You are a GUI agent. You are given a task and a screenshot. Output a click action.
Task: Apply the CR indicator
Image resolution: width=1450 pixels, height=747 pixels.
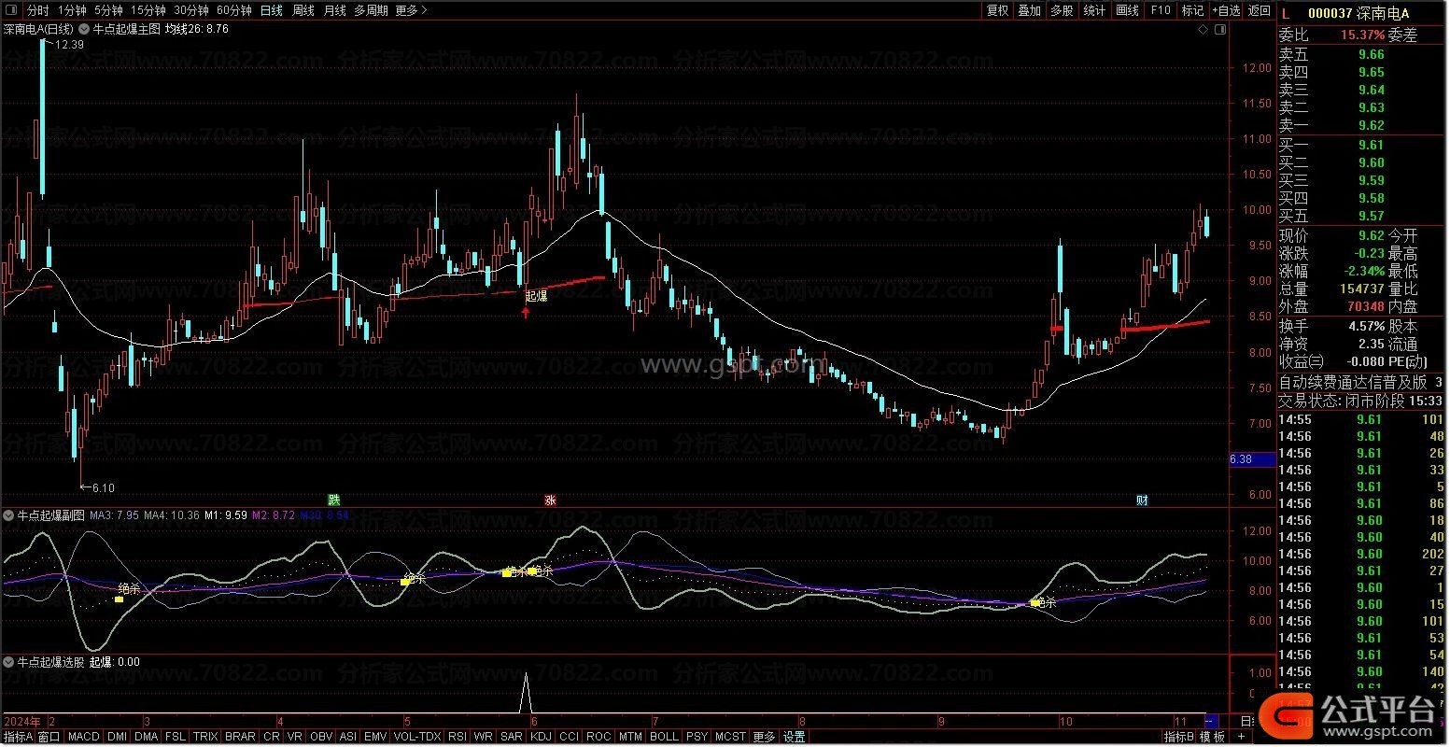pos(272,737)
